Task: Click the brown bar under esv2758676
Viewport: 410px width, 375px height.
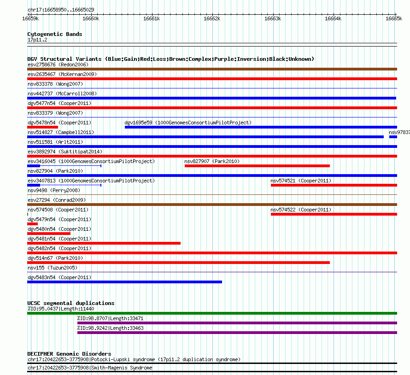Action: tap(212, 69)
